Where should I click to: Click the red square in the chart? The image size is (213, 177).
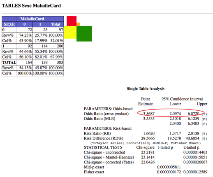72,21
